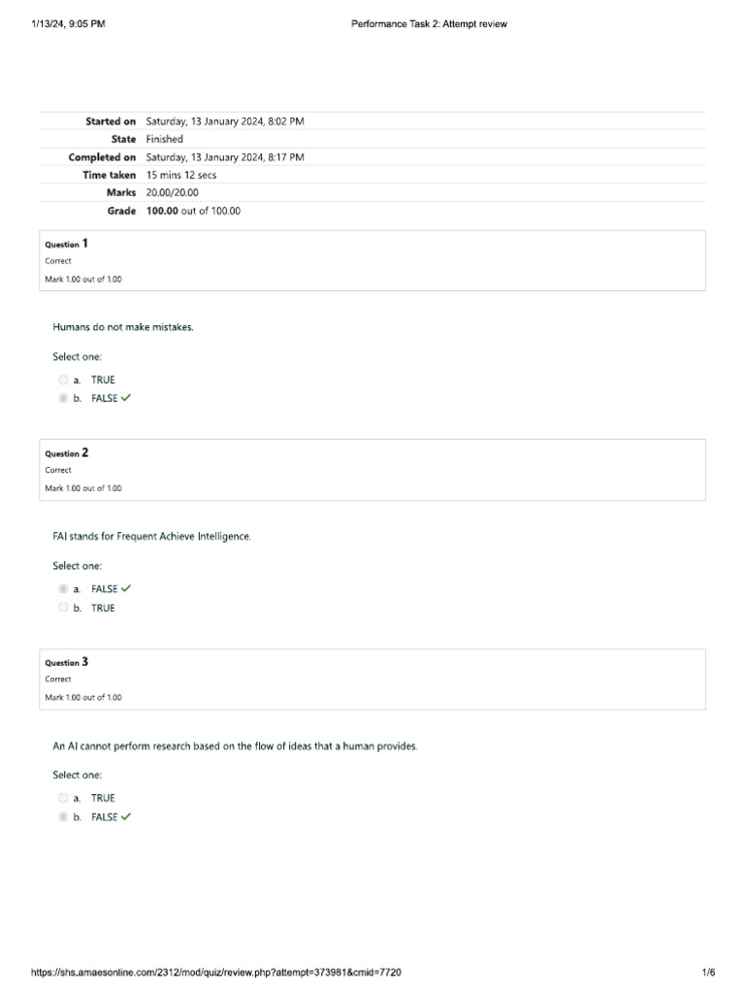Click the Question 1 header box
This screenshot has height=994, width=745.
[x=372, y=260]
